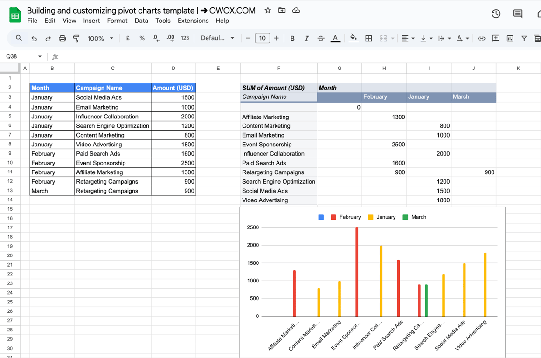Redo the last action
This screenshot has width=541, height=358.
click(48, 38)
